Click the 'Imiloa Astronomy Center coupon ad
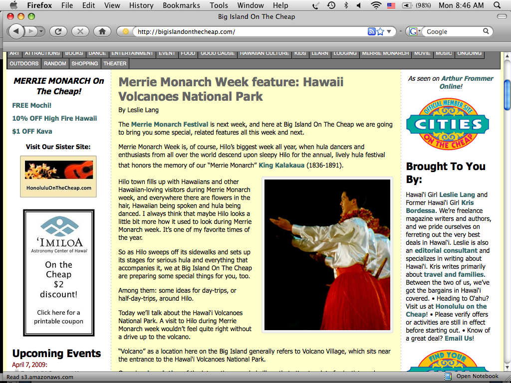Image resolution: width=511 pixels, height=383 pixels. pos(59,273)
